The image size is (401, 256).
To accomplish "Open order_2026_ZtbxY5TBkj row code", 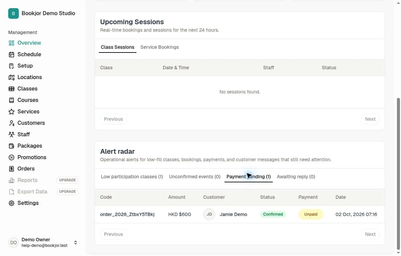I will point(127,214).
